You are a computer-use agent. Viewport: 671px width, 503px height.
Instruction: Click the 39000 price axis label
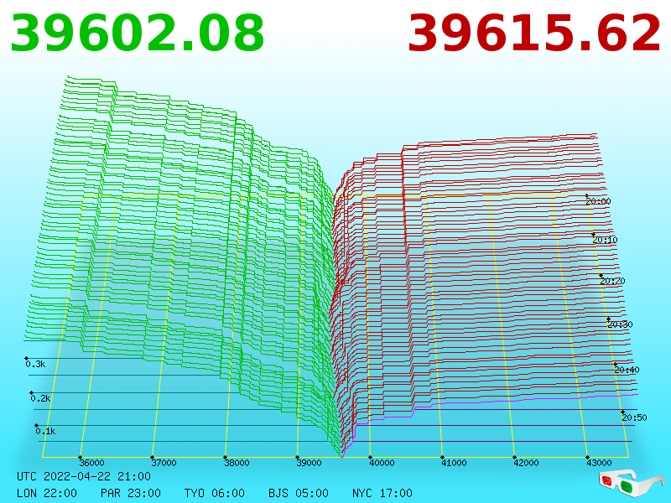point(309,463)
